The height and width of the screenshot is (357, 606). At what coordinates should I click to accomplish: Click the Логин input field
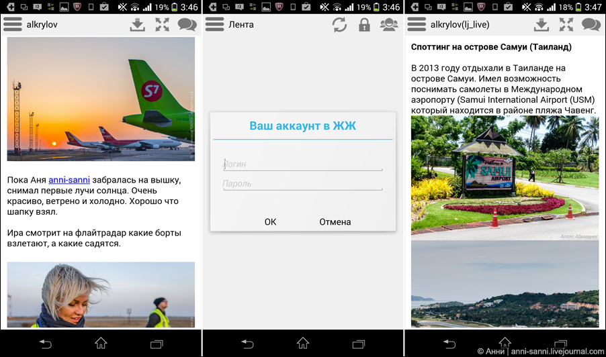302,164
